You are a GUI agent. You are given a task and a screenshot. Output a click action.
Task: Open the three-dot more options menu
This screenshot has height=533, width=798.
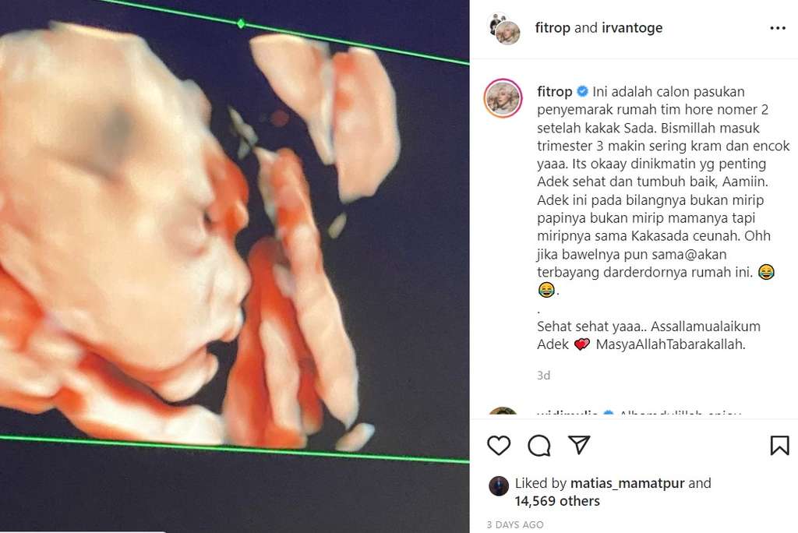tap(778, 28)
